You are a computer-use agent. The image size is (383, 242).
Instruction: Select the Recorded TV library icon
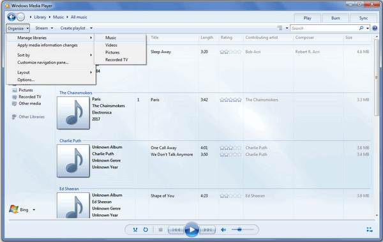(x=15, y=97)
